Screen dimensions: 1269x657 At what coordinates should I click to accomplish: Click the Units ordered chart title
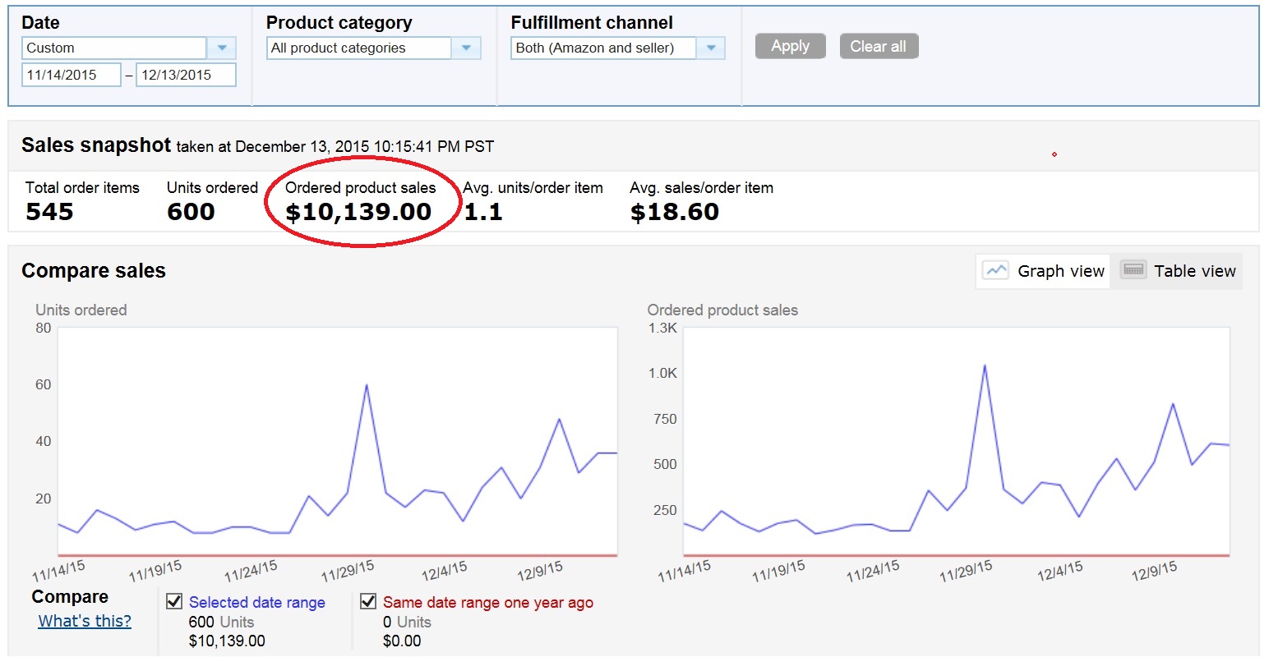81,310
